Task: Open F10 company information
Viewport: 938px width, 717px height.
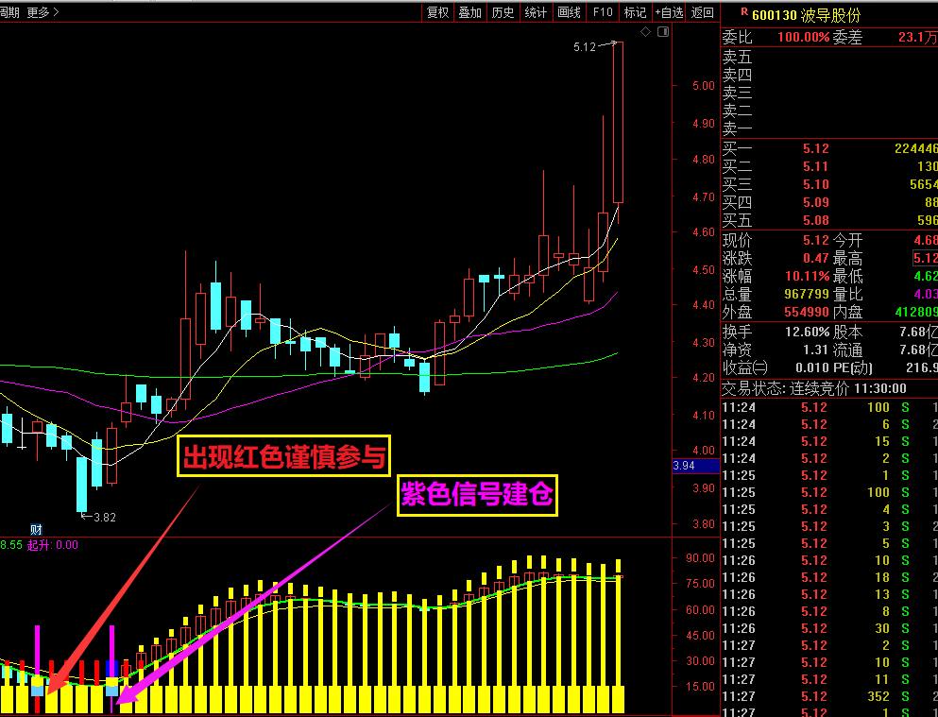Action: coord(603,12)
